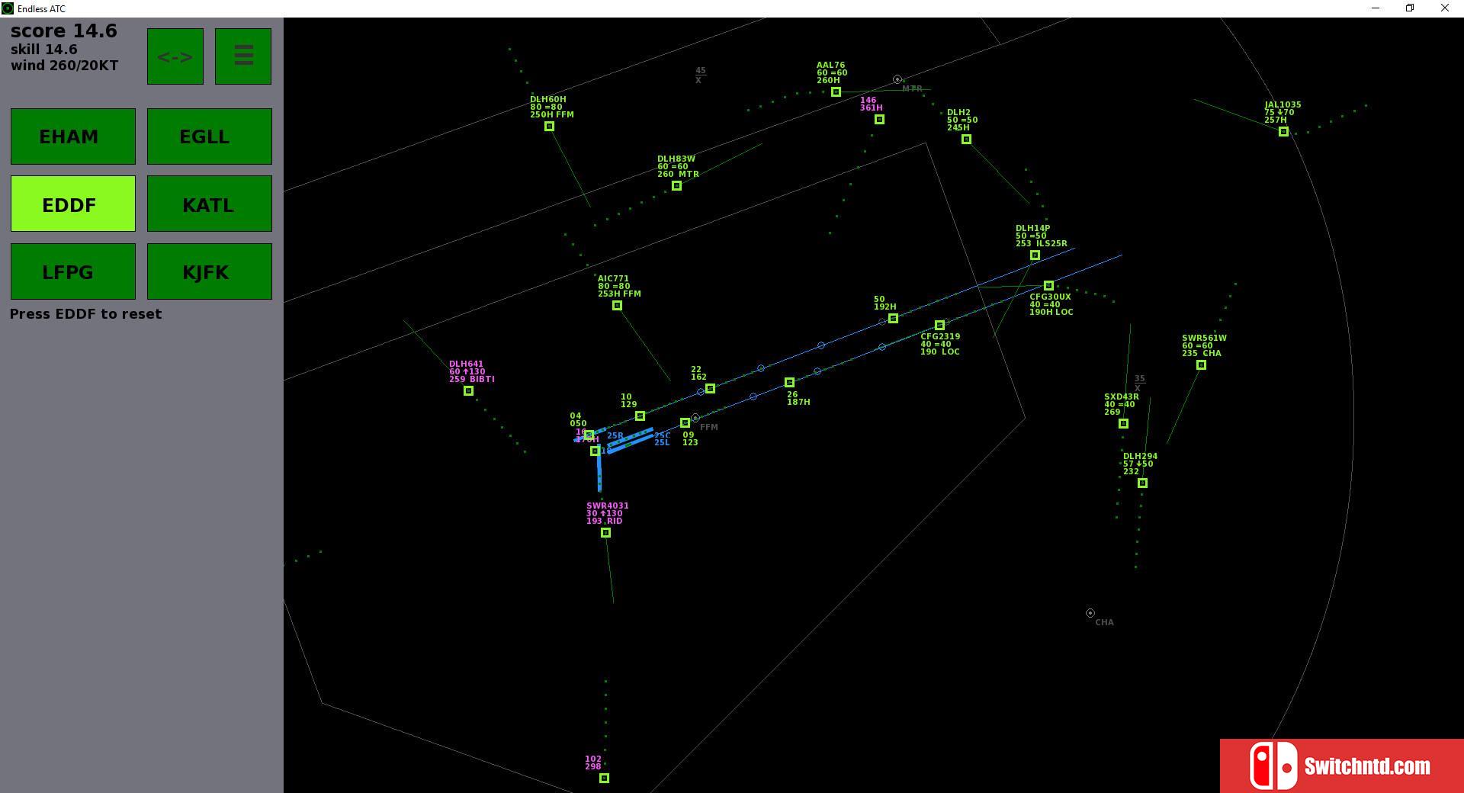Select the blip labeled 26 187H

pos(789,383)
